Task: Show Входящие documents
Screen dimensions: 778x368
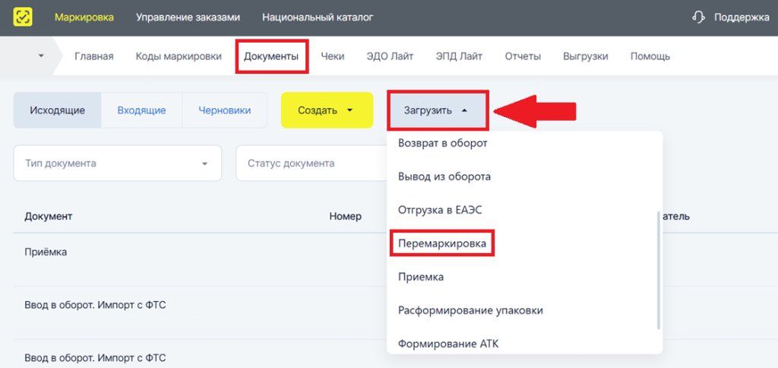Action: point(141,110)
